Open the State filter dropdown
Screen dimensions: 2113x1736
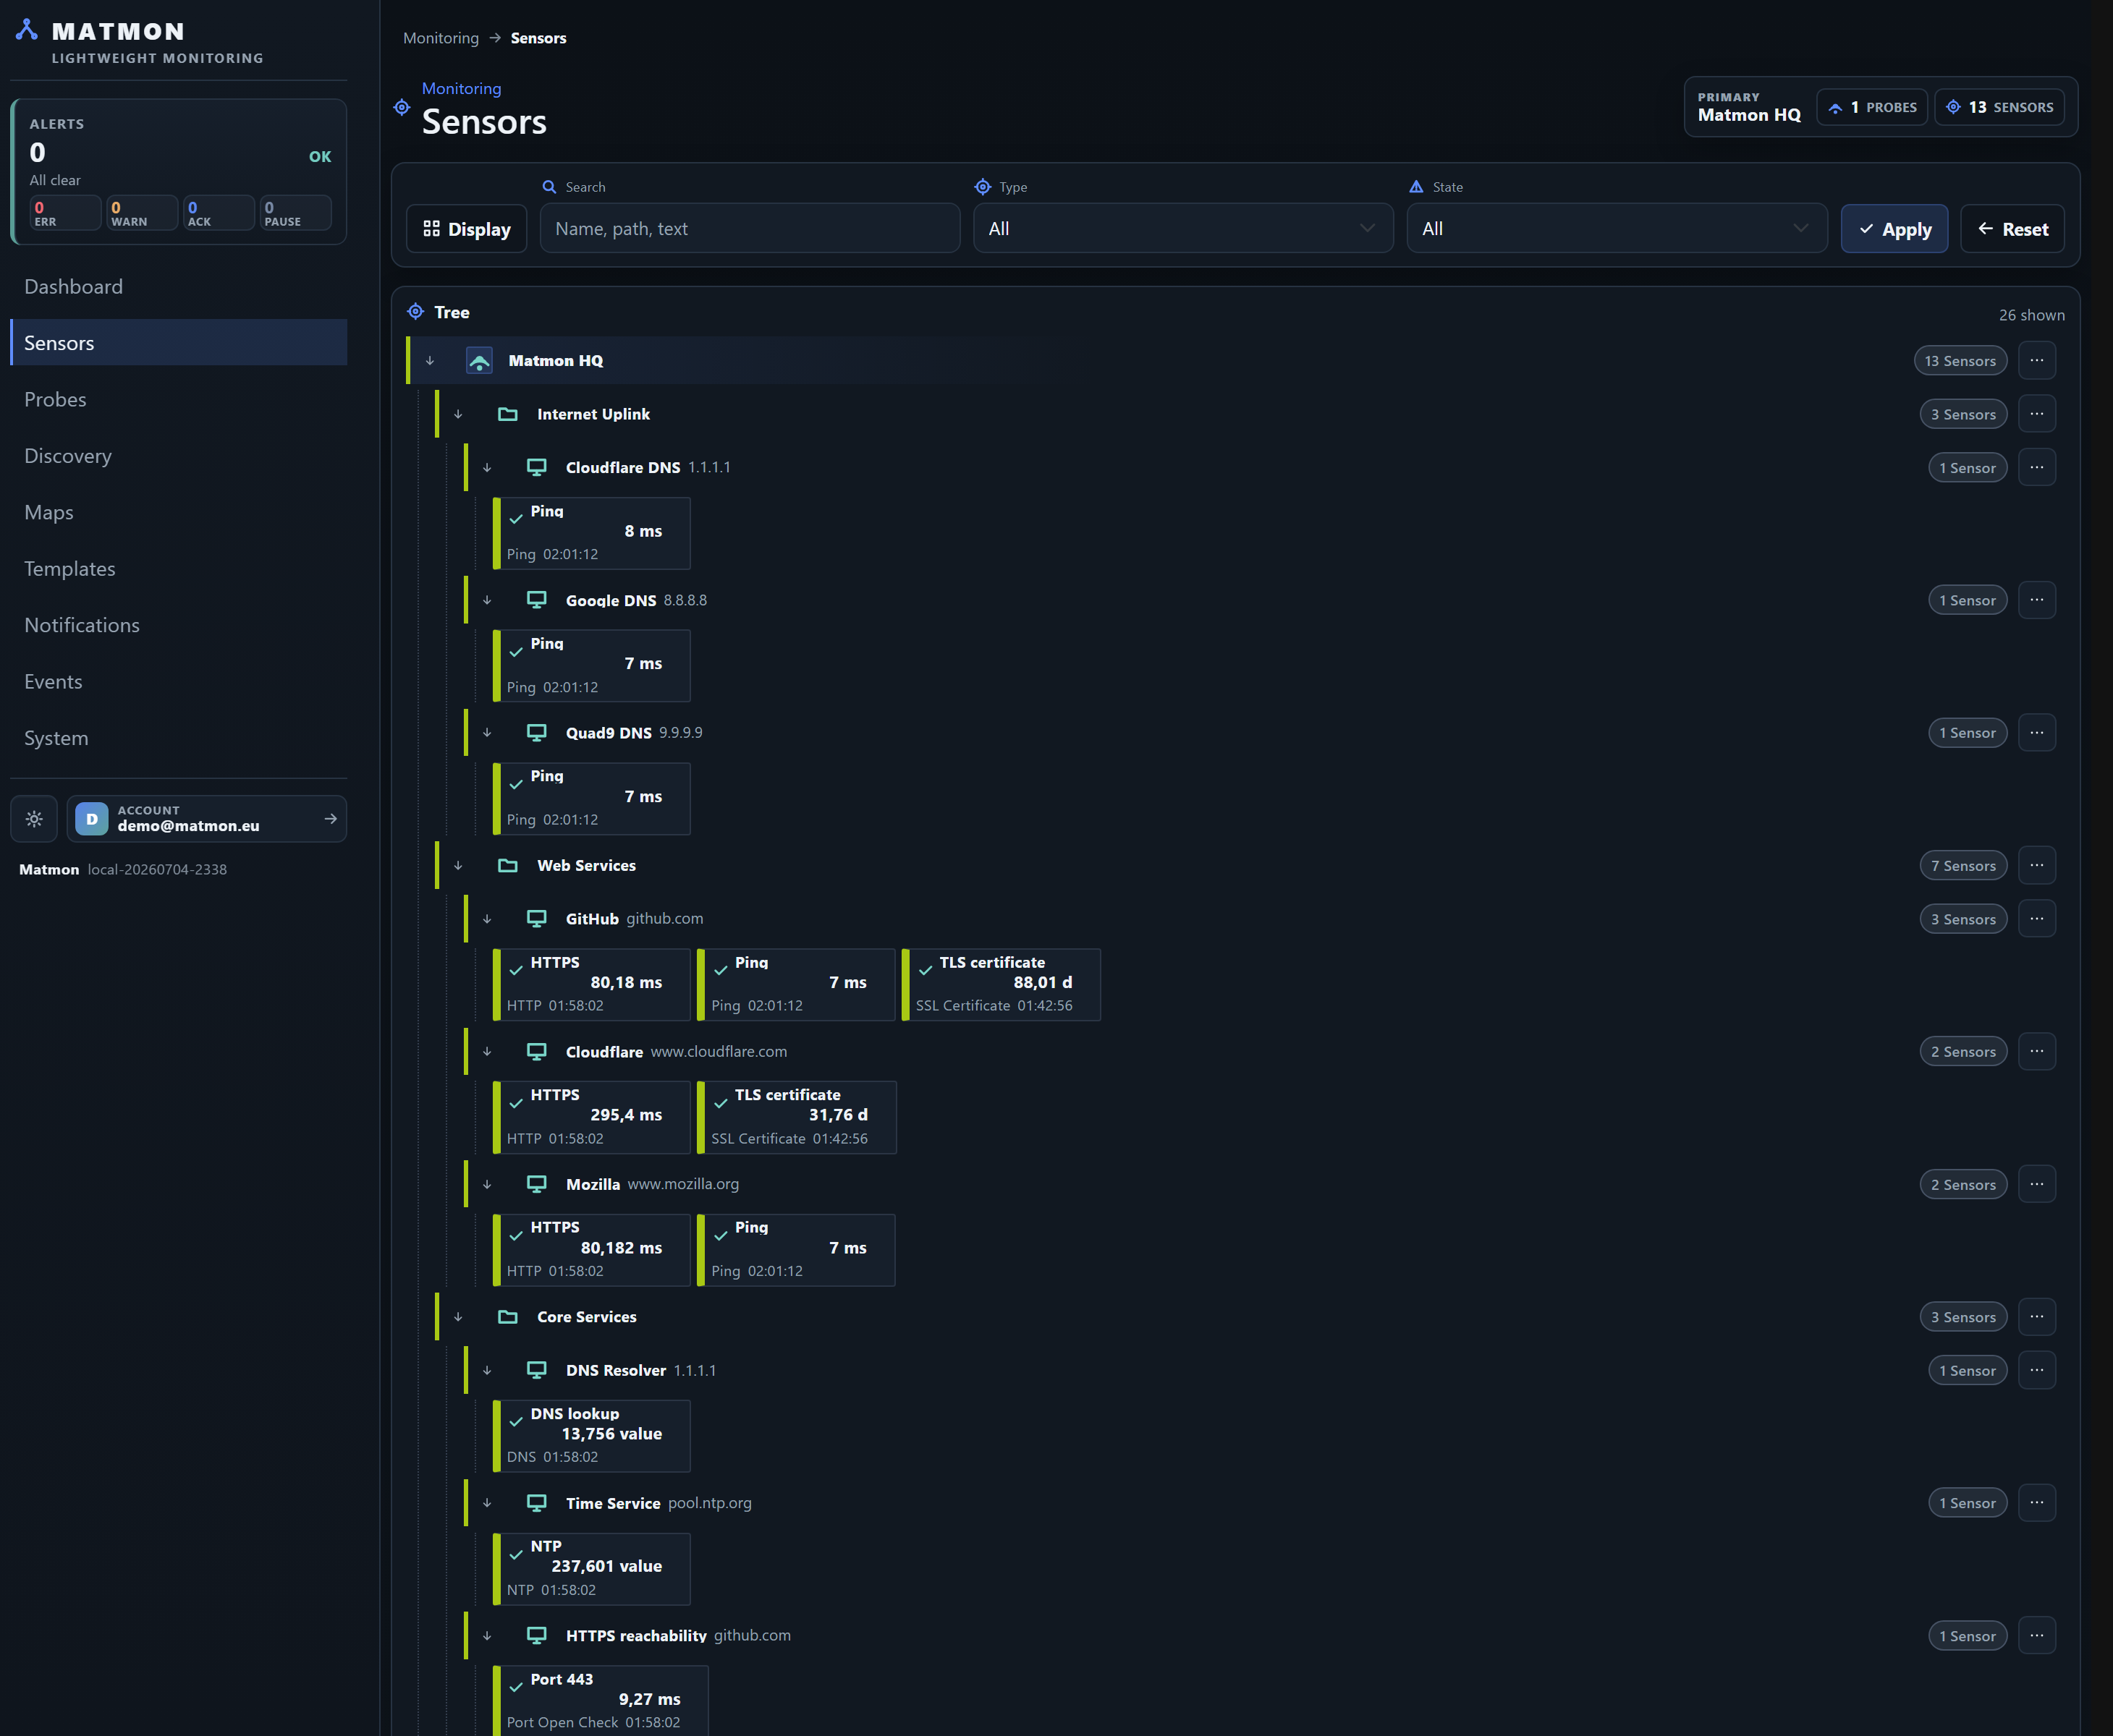tap(1617, 229)
